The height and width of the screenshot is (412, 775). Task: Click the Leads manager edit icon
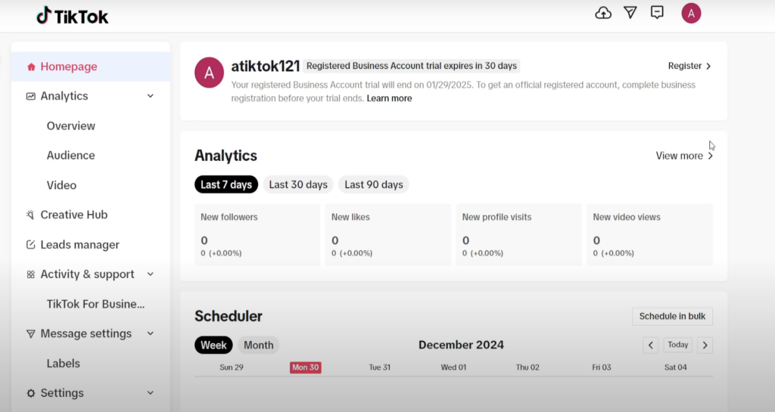tap(30, 245)
